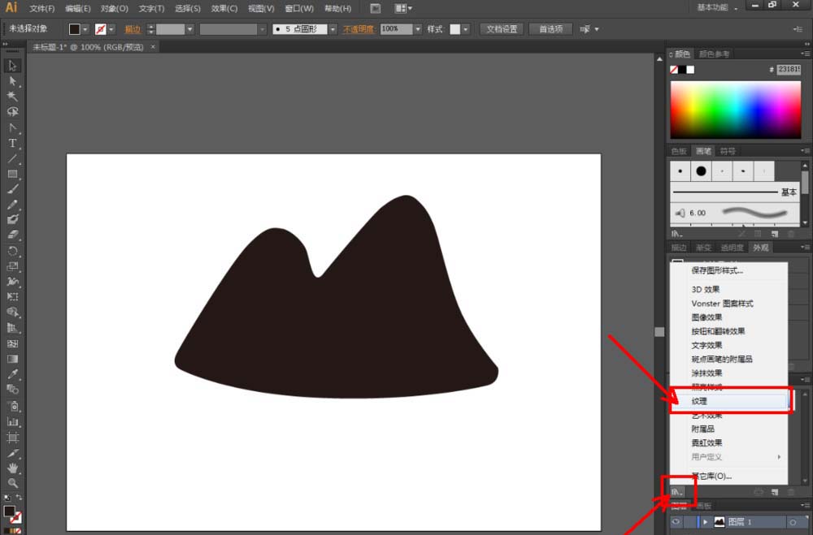Click the 首选项 button

550,29
